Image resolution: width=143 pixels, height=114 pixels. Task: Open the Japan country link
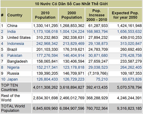12,79
